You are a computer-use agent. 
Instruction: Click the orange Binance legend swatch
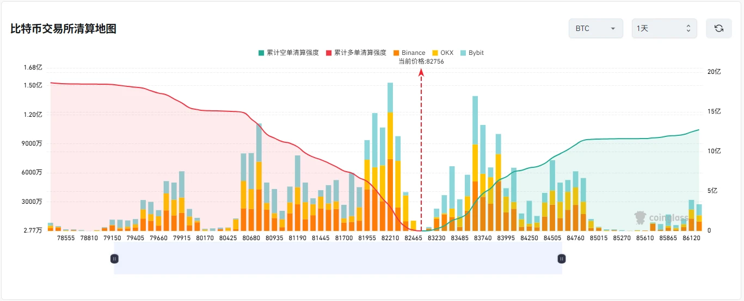(396, 53)
